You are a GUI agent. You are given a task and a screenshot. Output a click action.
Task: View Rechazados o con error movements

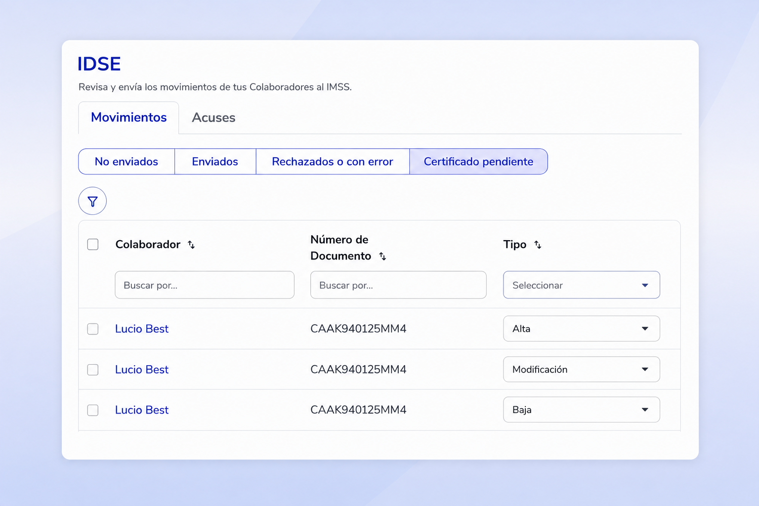pyautogui.click(x=333, y=162)
